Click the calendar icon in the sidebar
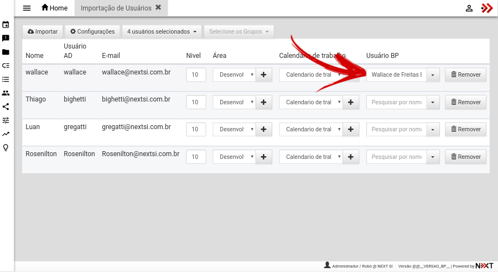 (6, 25)
